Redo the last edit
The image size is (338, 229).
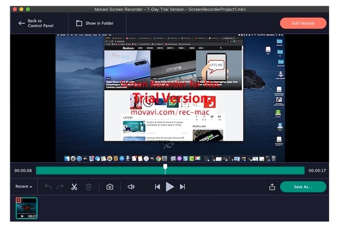pos(60,187)
